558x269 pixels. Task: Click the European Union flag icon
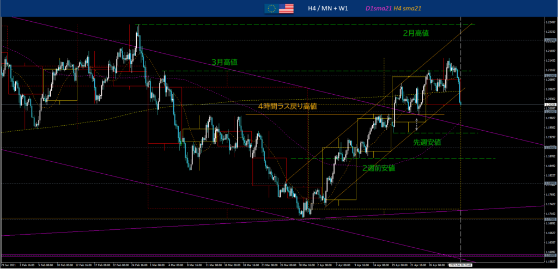click(270, 8)
